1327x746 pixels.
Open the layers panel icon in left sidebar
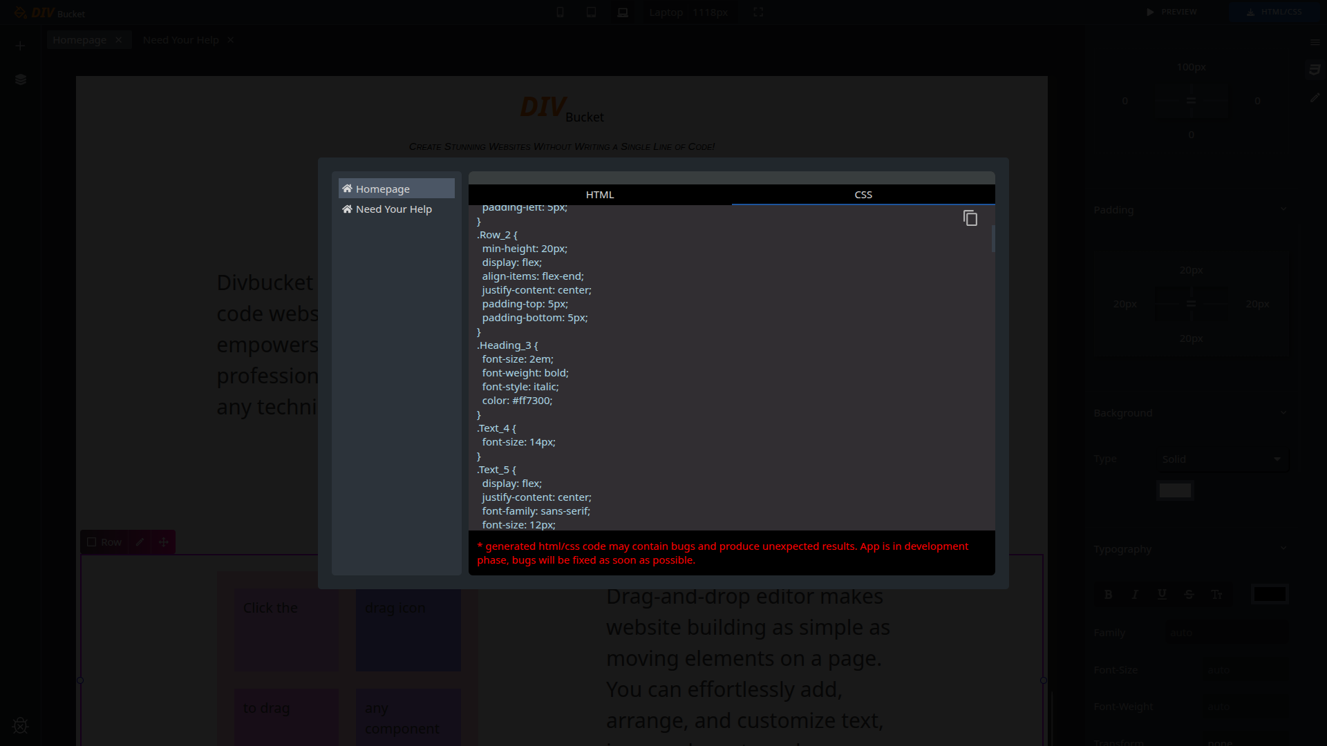pyautogui.click(x=20, y=79)
